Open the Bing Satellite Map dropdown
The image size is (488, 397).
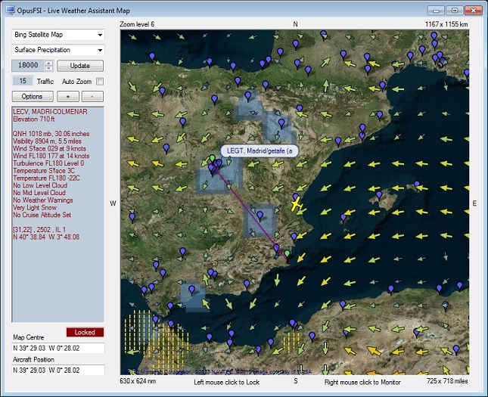point(58,35)
